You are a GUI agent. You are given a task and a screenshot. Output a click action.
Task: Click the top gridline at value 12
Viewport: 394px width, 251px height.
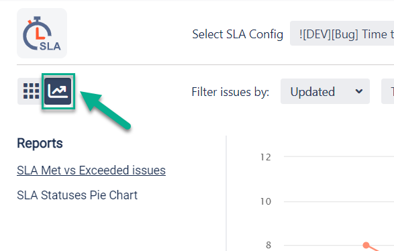coord(339,156)
